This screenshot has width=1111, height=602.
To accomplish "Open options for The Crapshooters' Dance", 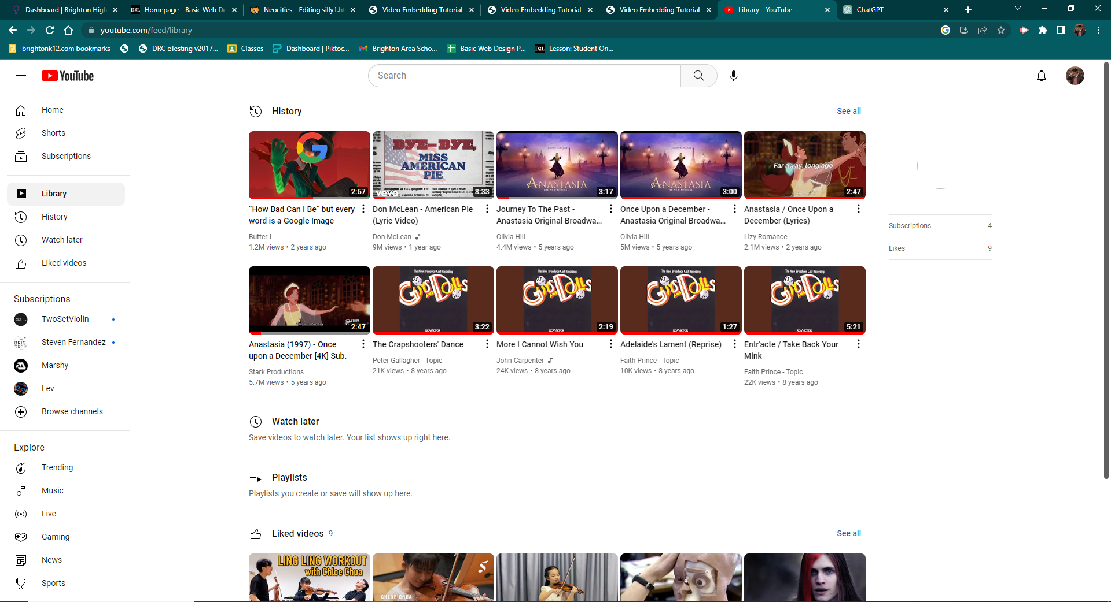I will pyautogui.click(x=487, y=344).
